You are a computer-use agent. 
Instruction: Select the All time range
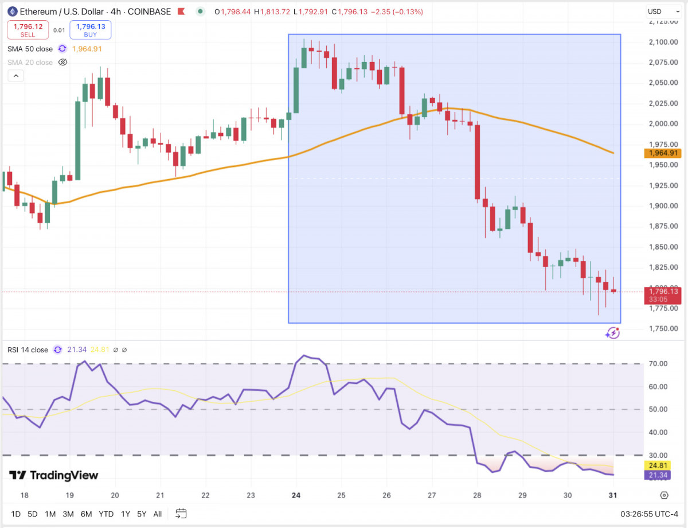[x=158, y=514]
